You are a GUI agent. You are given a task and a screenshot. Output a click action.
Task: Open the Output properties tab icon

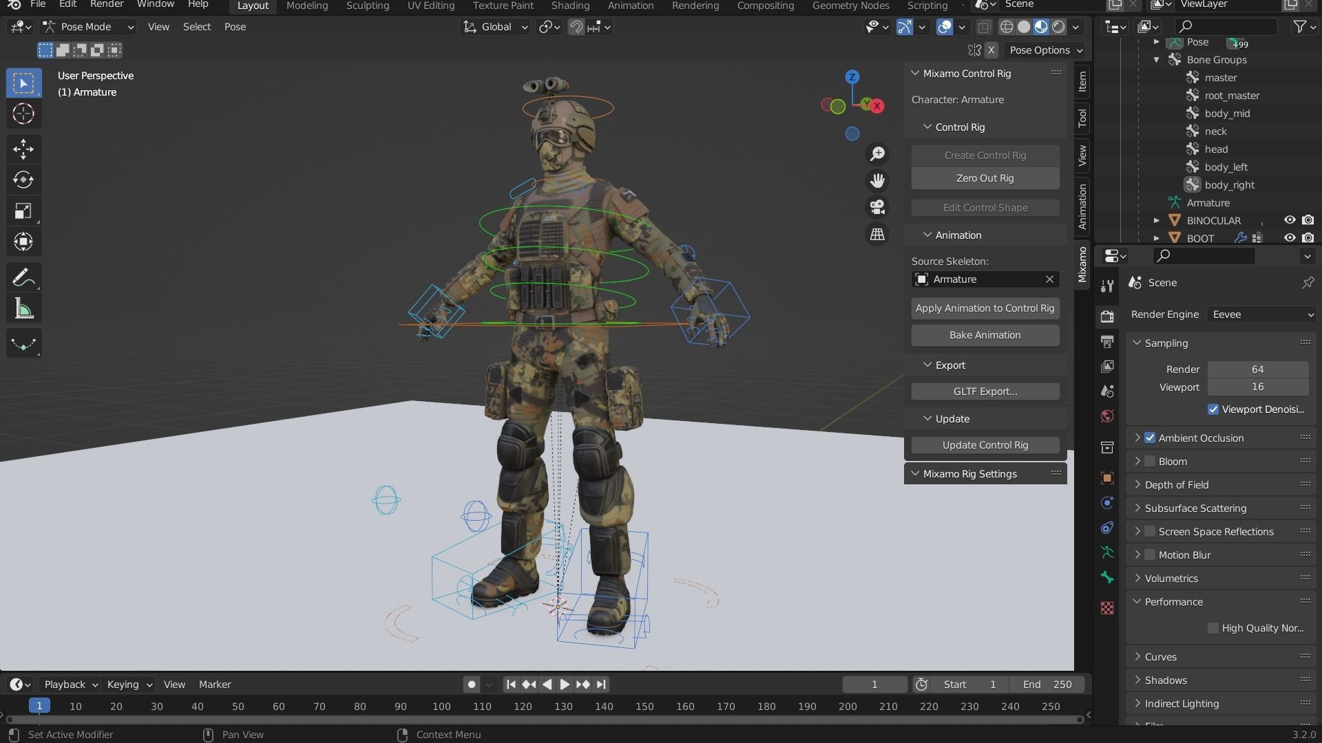click(x=1107, y=341)
